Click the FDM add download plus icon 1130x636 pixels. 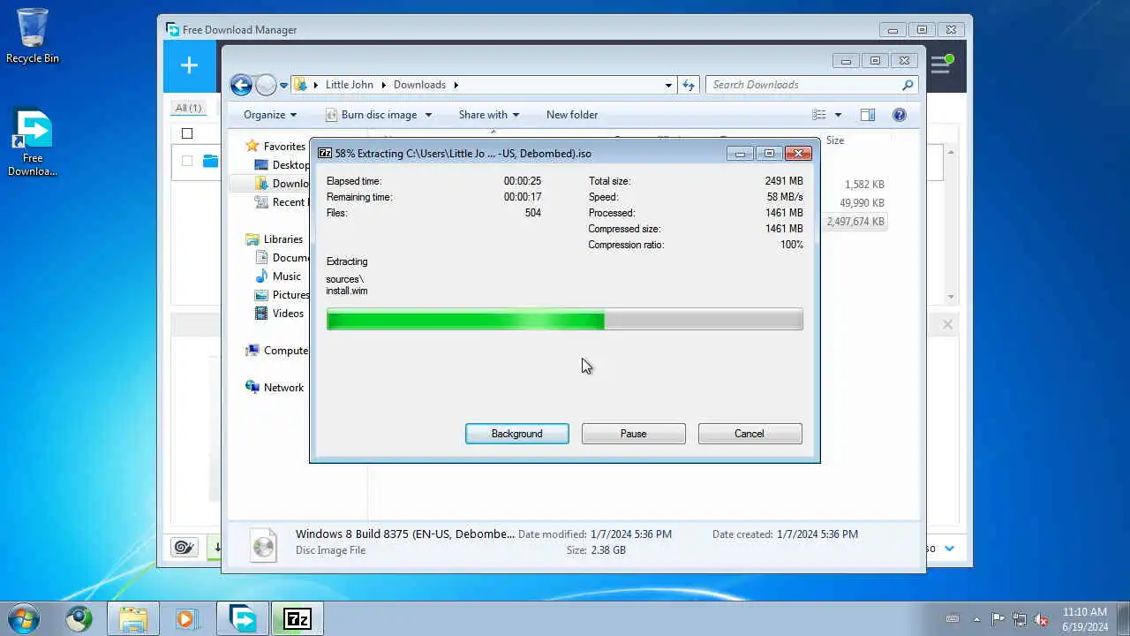pos(189,65)
